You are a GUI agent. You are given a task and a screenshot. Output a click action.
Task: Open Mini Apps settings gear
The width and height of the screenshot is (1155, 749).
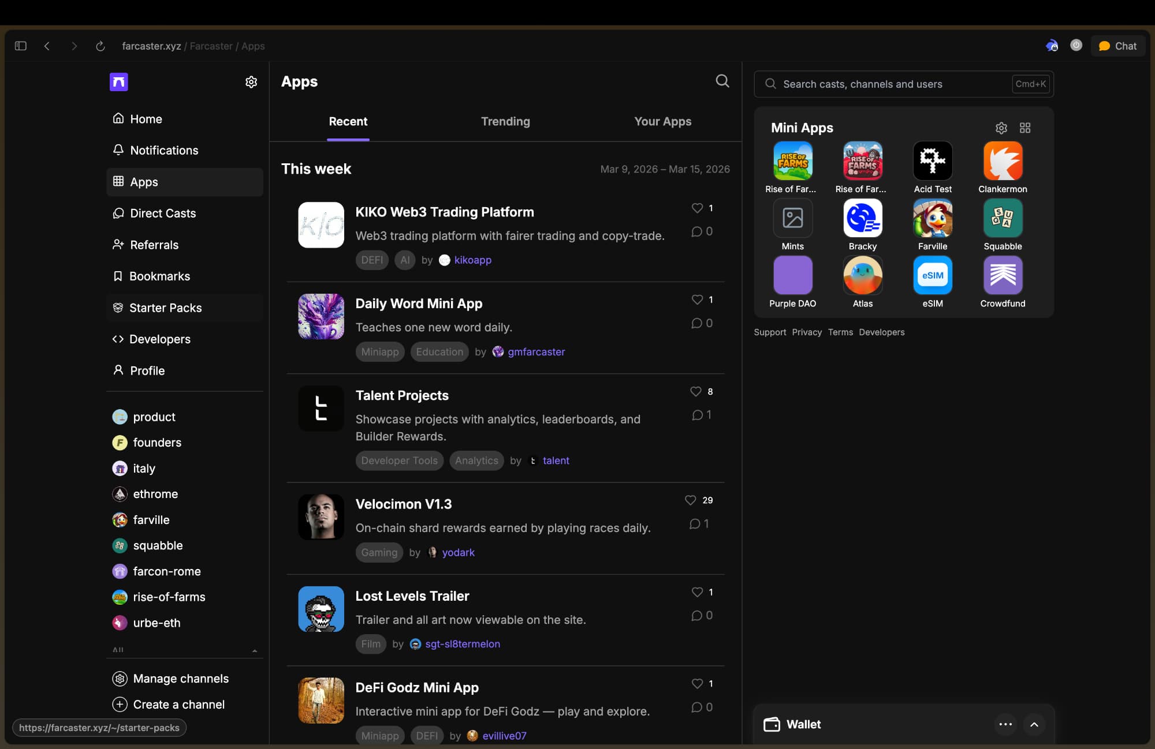pyautogui.click(x=1001, y=128)
